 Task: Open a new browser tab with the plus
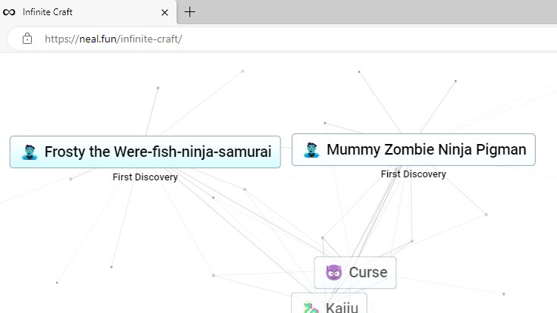pos(189,12)
